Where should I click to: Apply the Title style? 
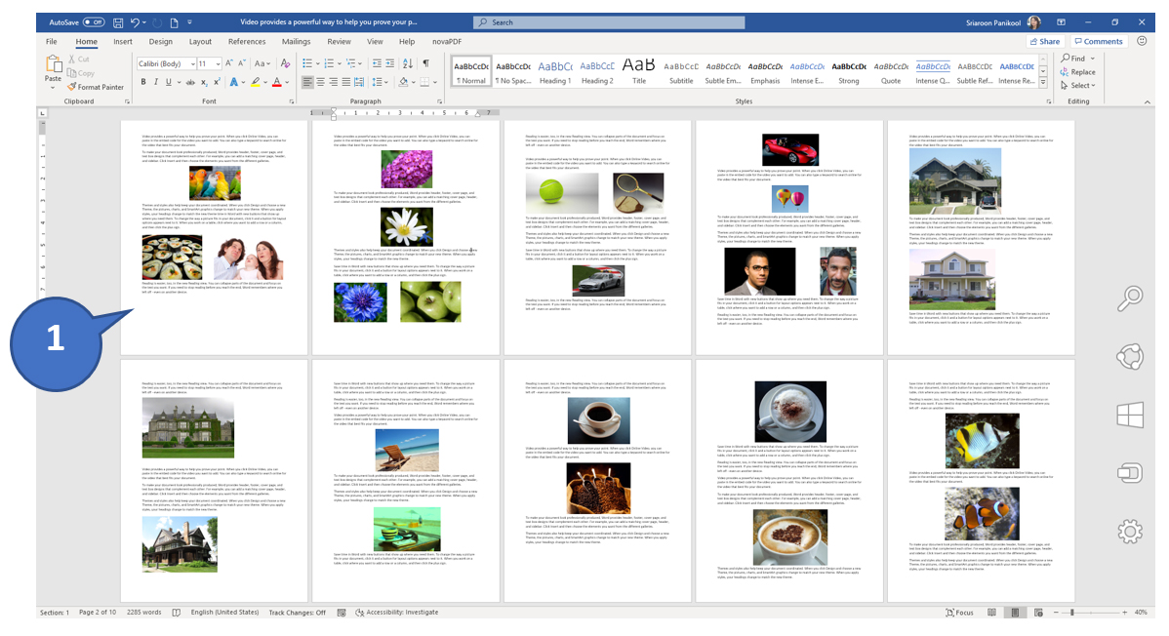[x=639, y=71]
